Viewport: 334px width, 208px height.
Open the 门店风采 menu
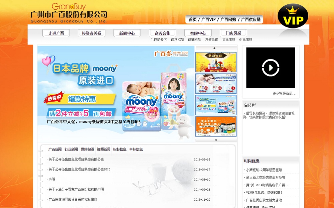(233, 33)
